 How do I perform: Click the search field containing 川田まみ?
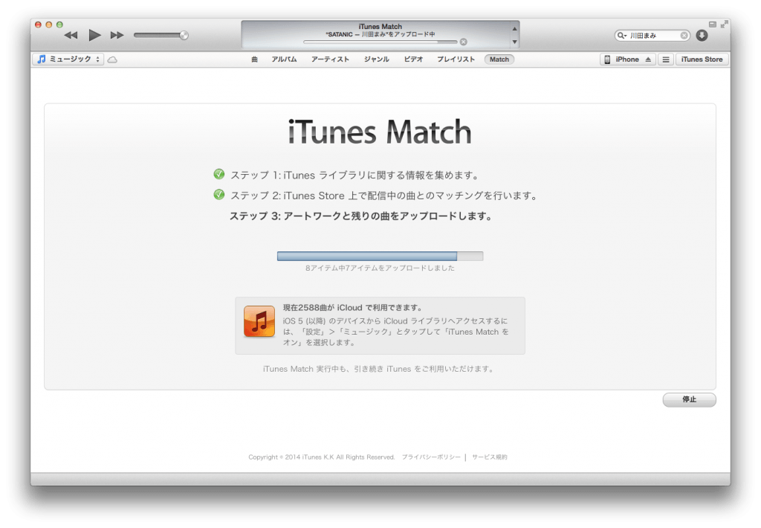click(653, 36)
